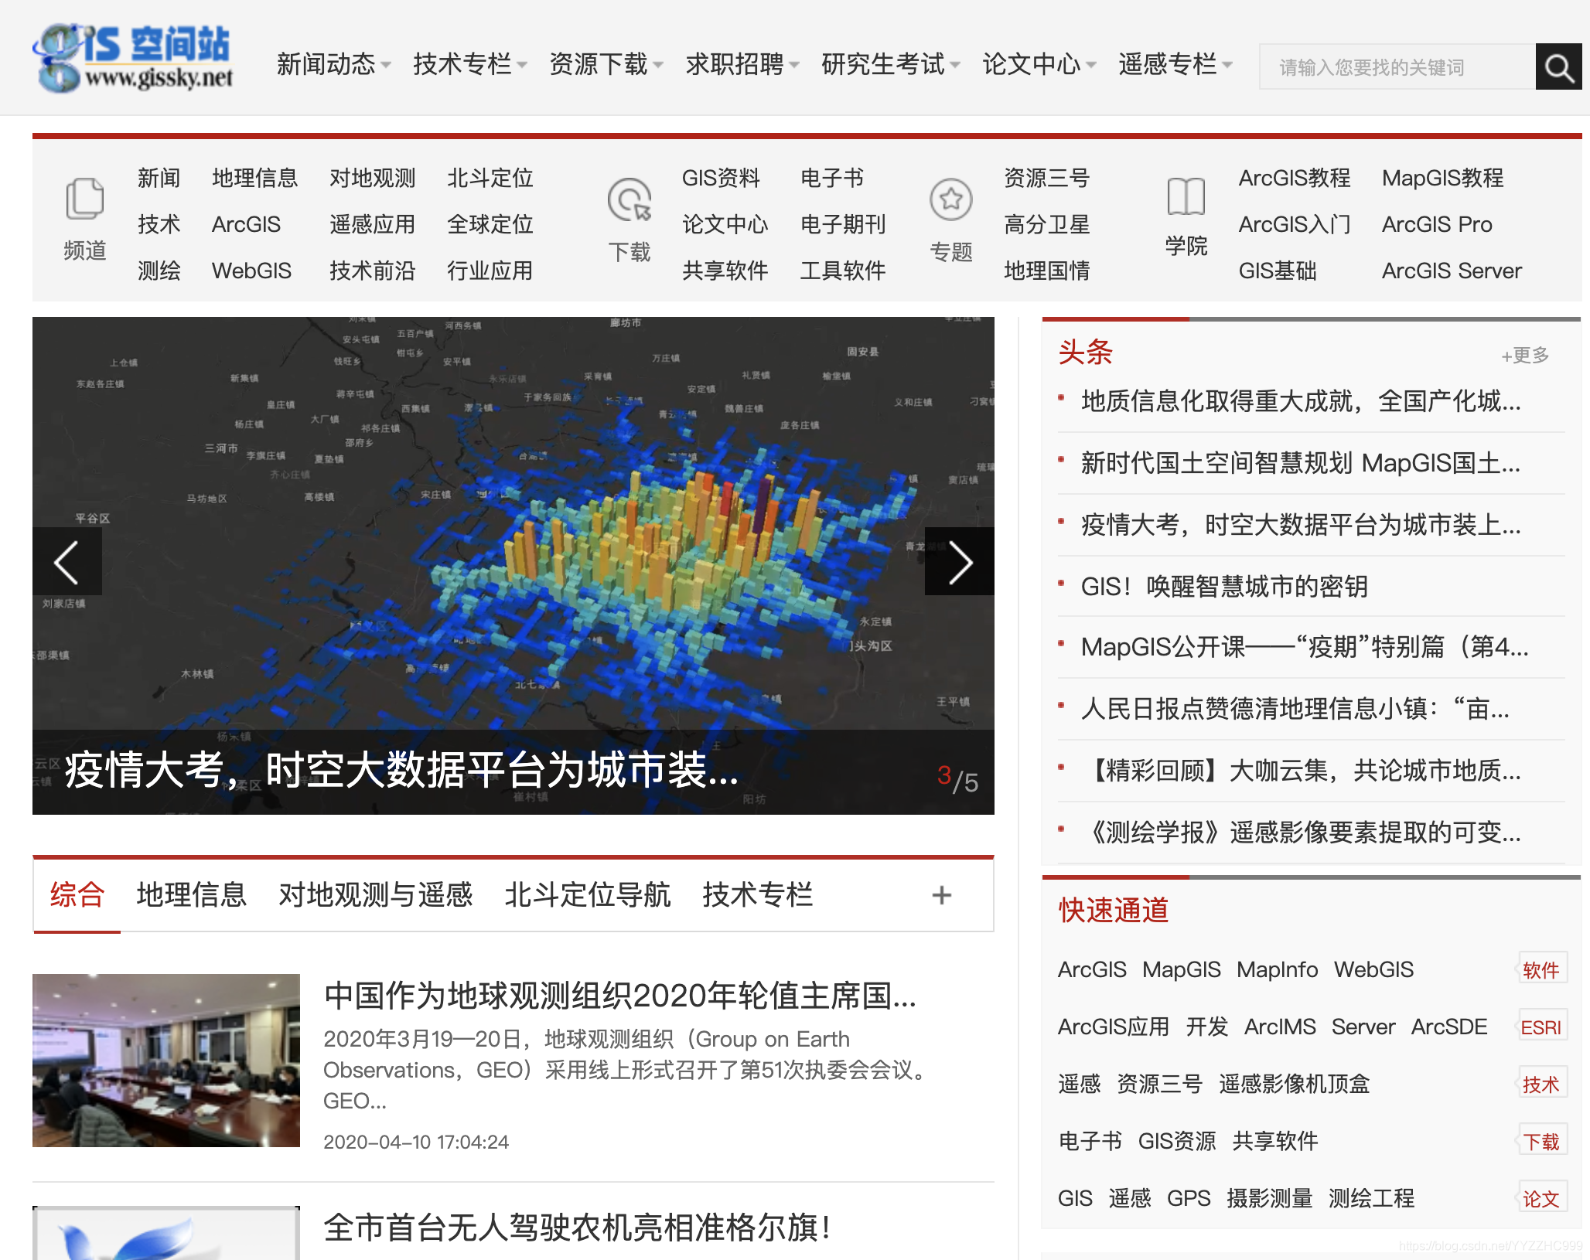Click the 下载 download icon

[x=629, y=200]
